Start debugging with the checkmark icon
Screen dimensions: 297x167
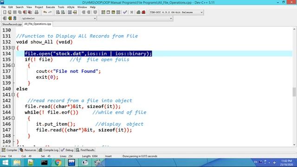125,13
